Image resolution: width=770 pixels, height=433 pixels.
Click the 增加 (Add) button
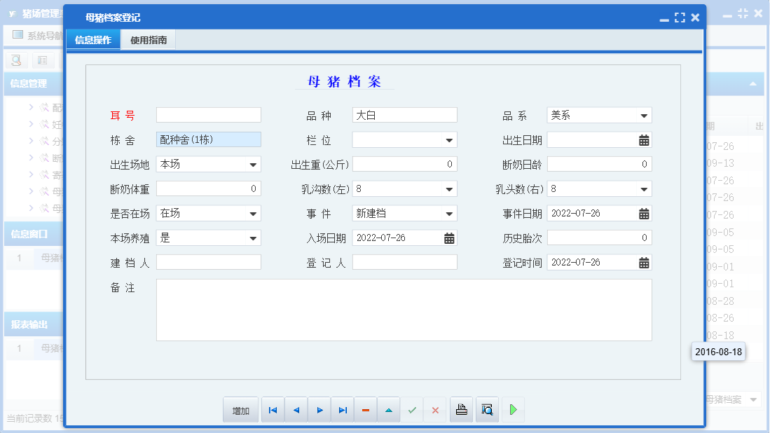click(240, 411)
